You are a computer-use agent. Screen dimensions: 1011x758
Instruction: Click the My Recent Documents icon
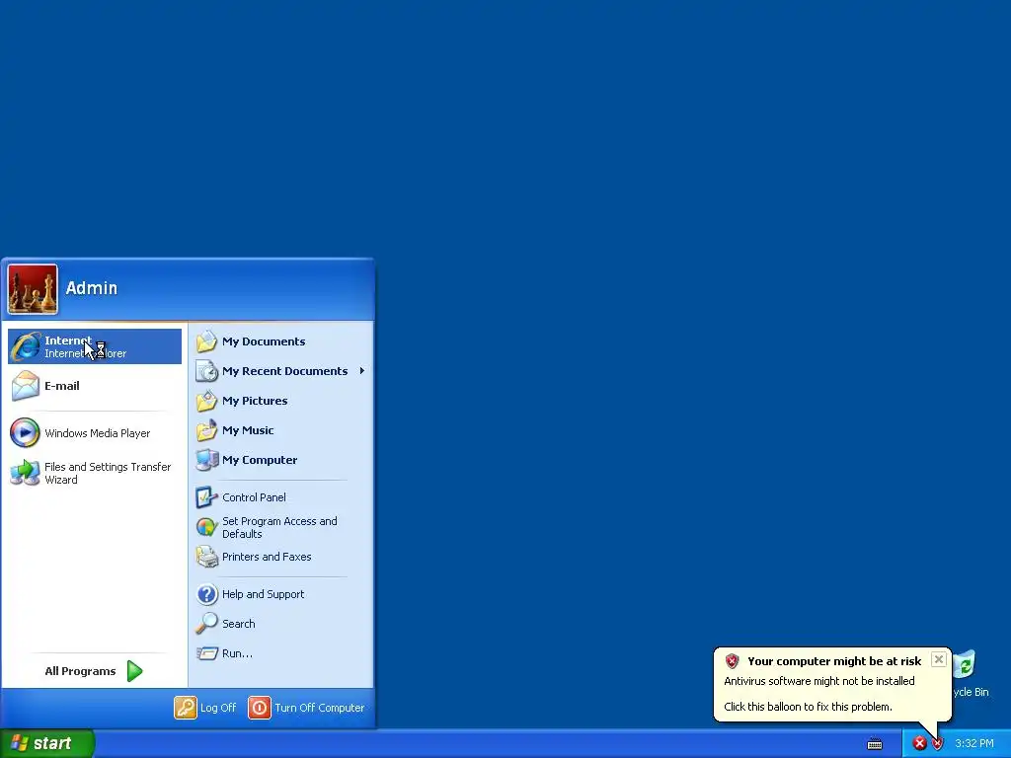tap(207, 371)
